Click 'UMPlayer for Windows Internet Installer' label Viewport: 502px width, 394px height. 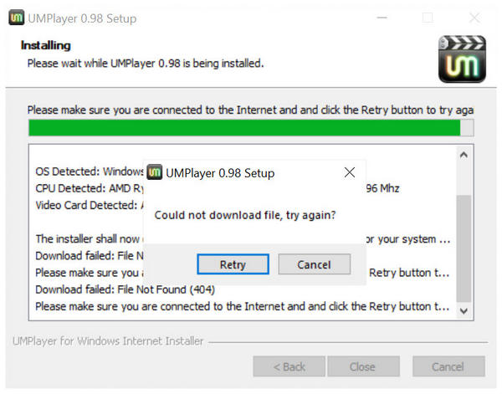[108, 341]
